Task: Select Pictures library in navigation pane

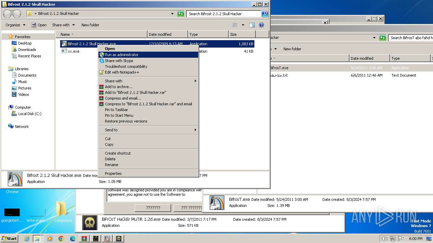Action: coord(25,88)
